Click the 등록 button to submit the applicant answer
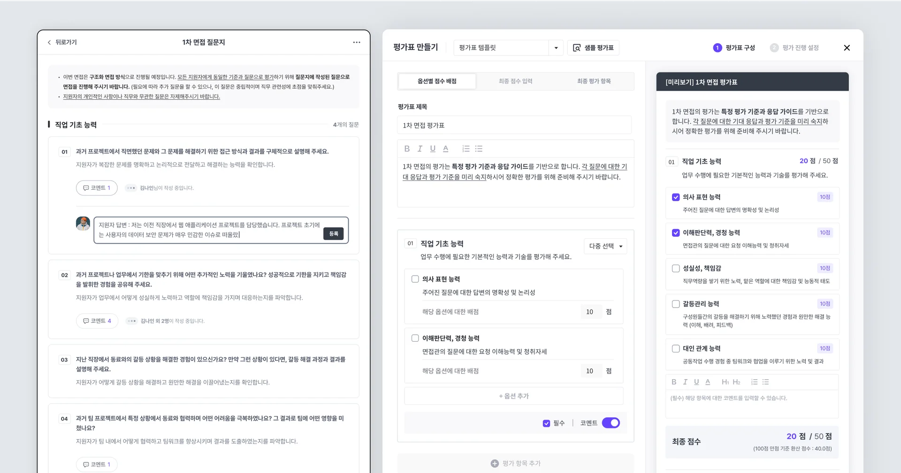The height and width of the screenshot is (473, 901). (x=333, y=233)
